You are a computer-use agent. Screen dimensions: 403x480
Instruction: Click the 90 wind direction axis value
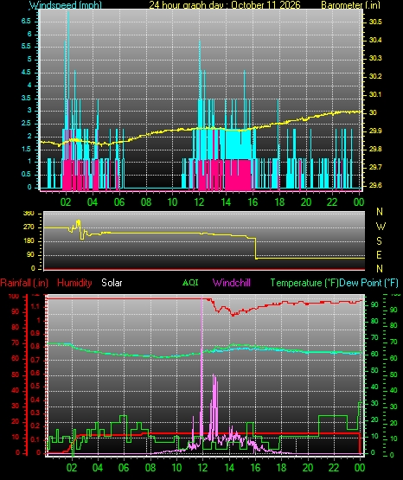coord(30,254)
